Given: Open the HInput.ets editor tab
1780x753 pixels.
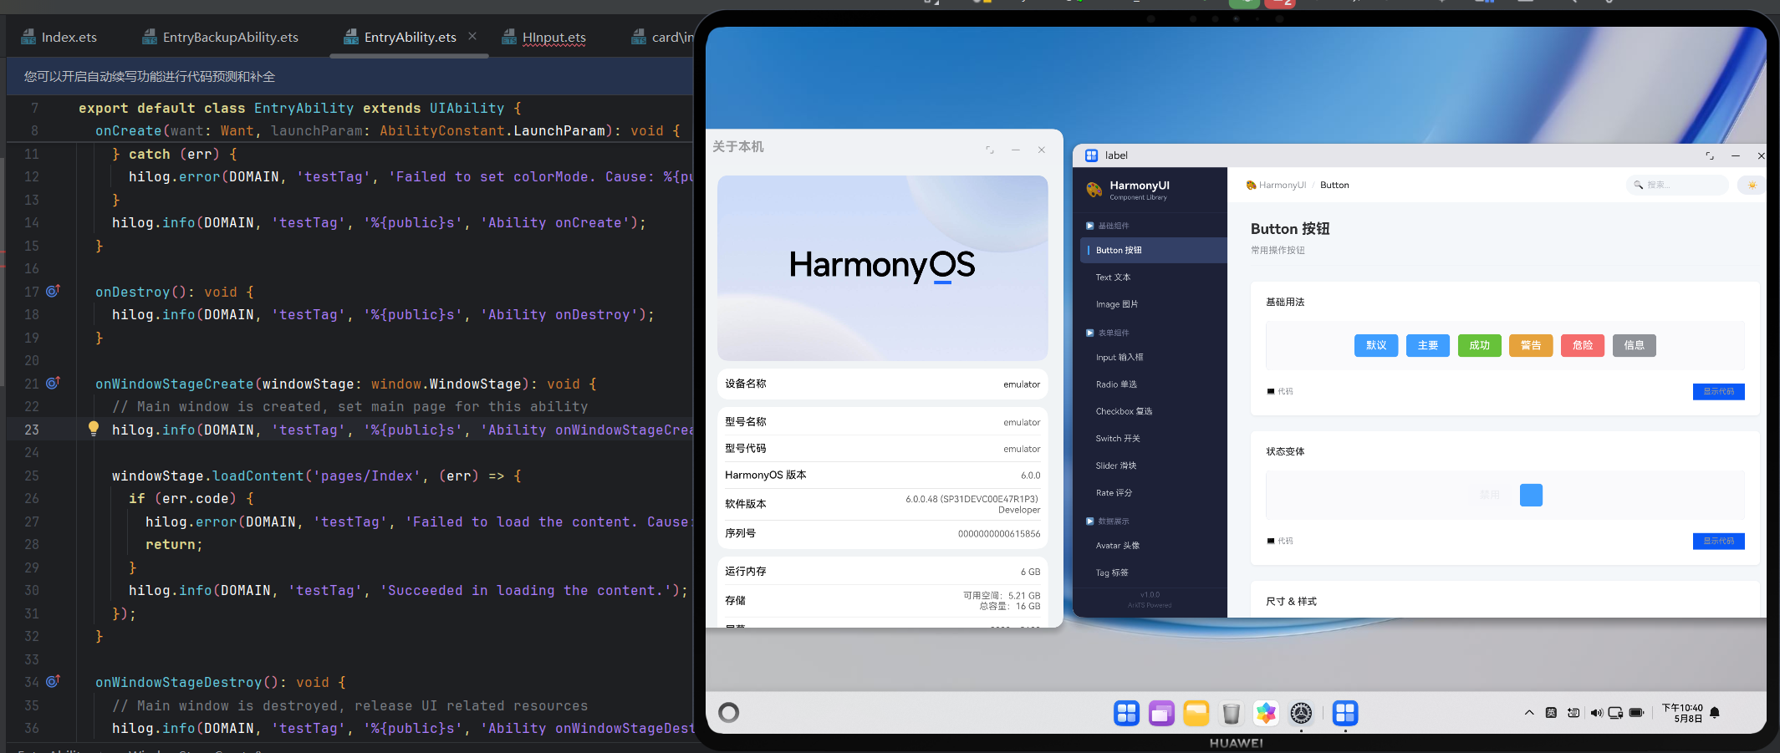Looking at the screenshot, I should click(544, 37).
